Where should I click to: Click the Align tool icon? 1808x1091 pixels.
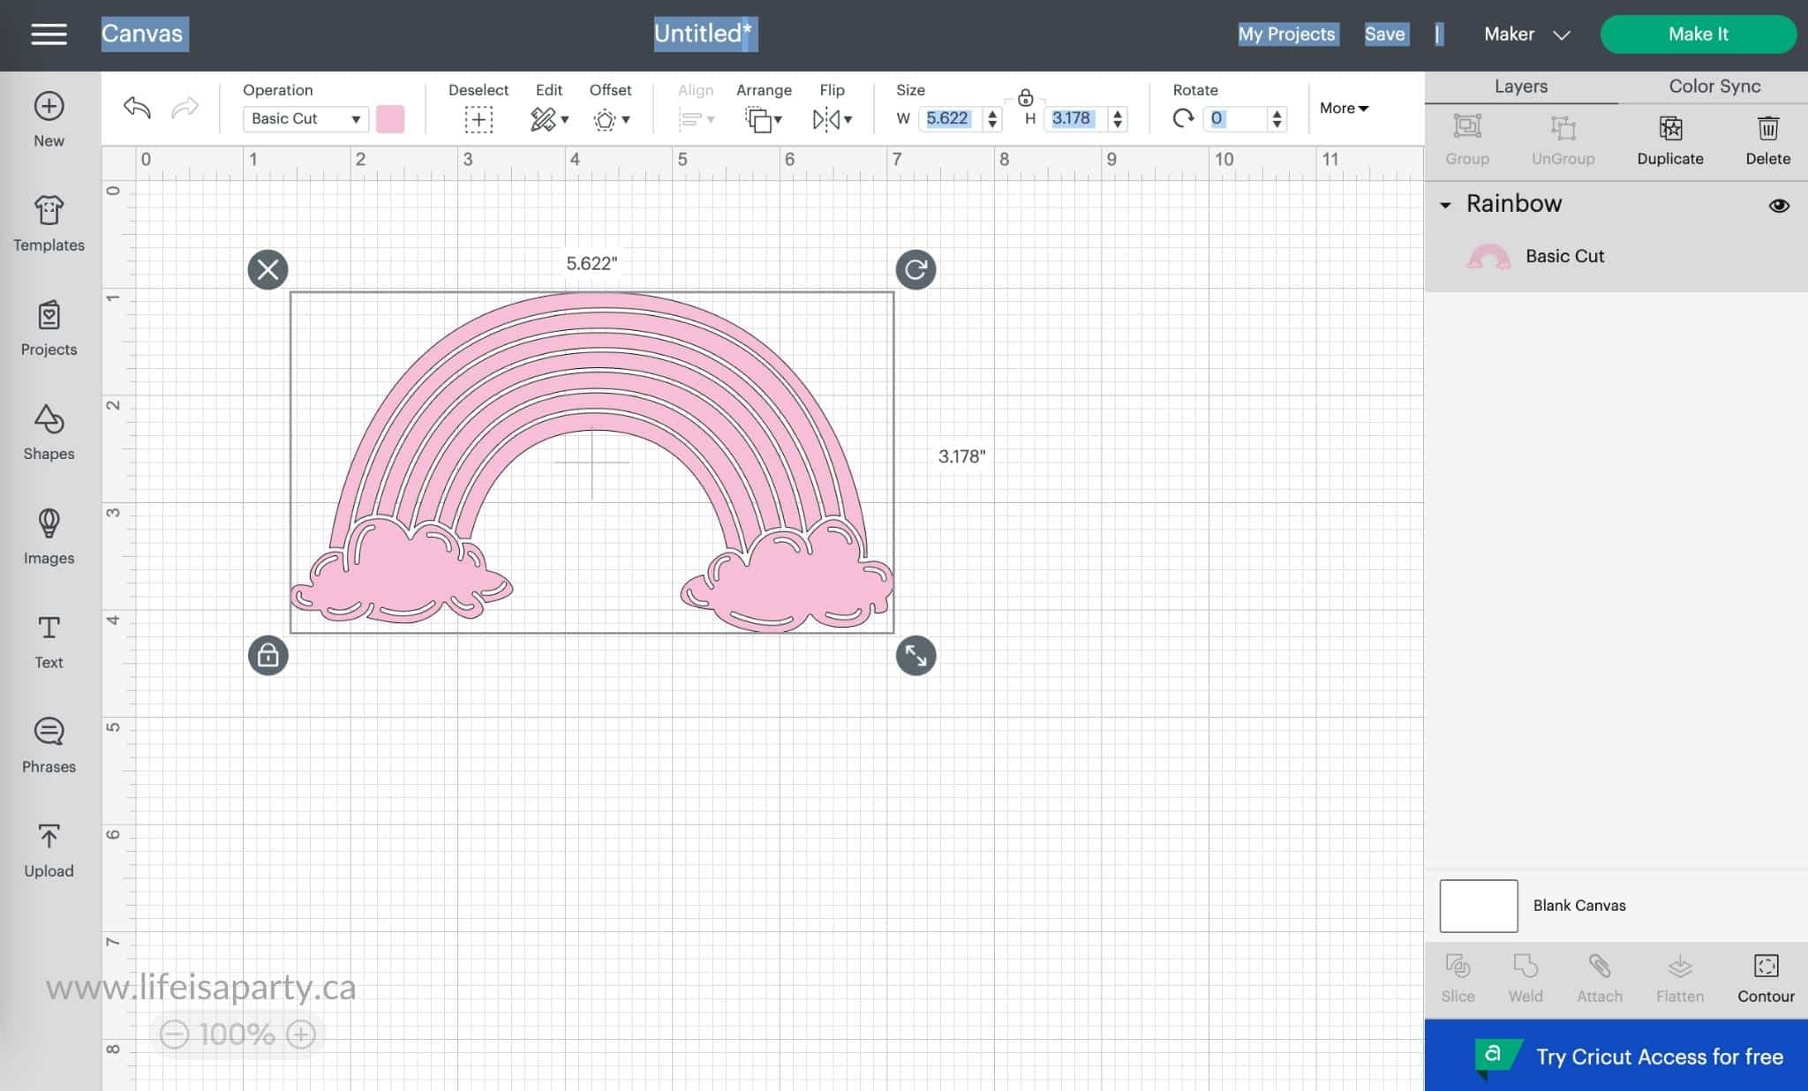(696, 117)
